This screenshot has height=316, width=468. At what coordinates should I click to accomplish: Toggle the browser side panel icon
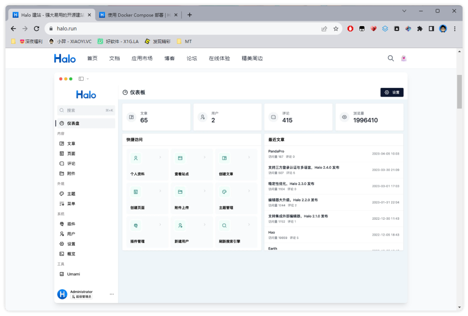431,29
